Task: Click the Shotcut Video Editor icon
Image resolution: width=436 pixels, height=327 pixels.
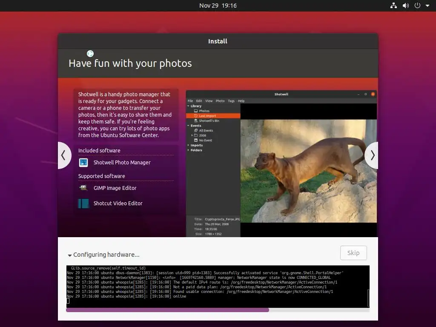Action: pos(83,203)
